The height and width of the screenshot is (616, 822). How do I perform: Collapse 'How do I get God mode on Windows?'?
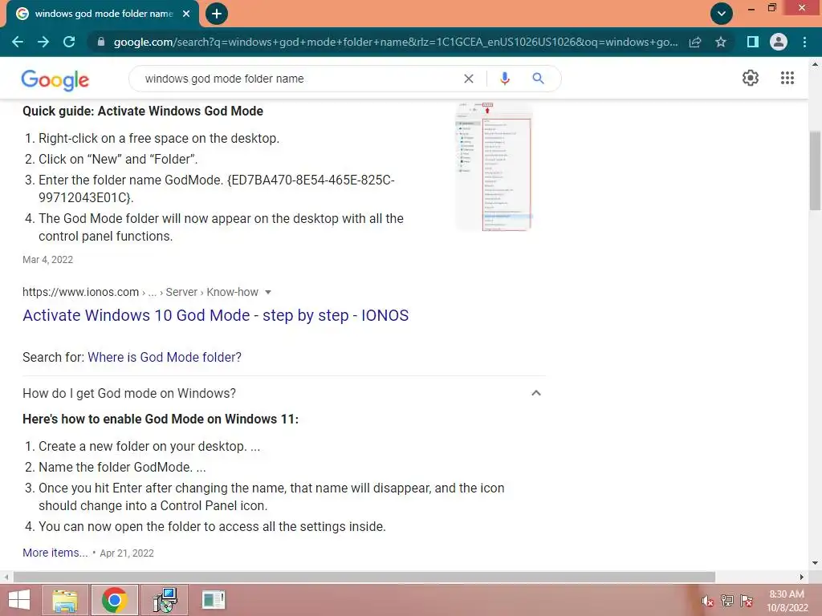tap(535, 393)
